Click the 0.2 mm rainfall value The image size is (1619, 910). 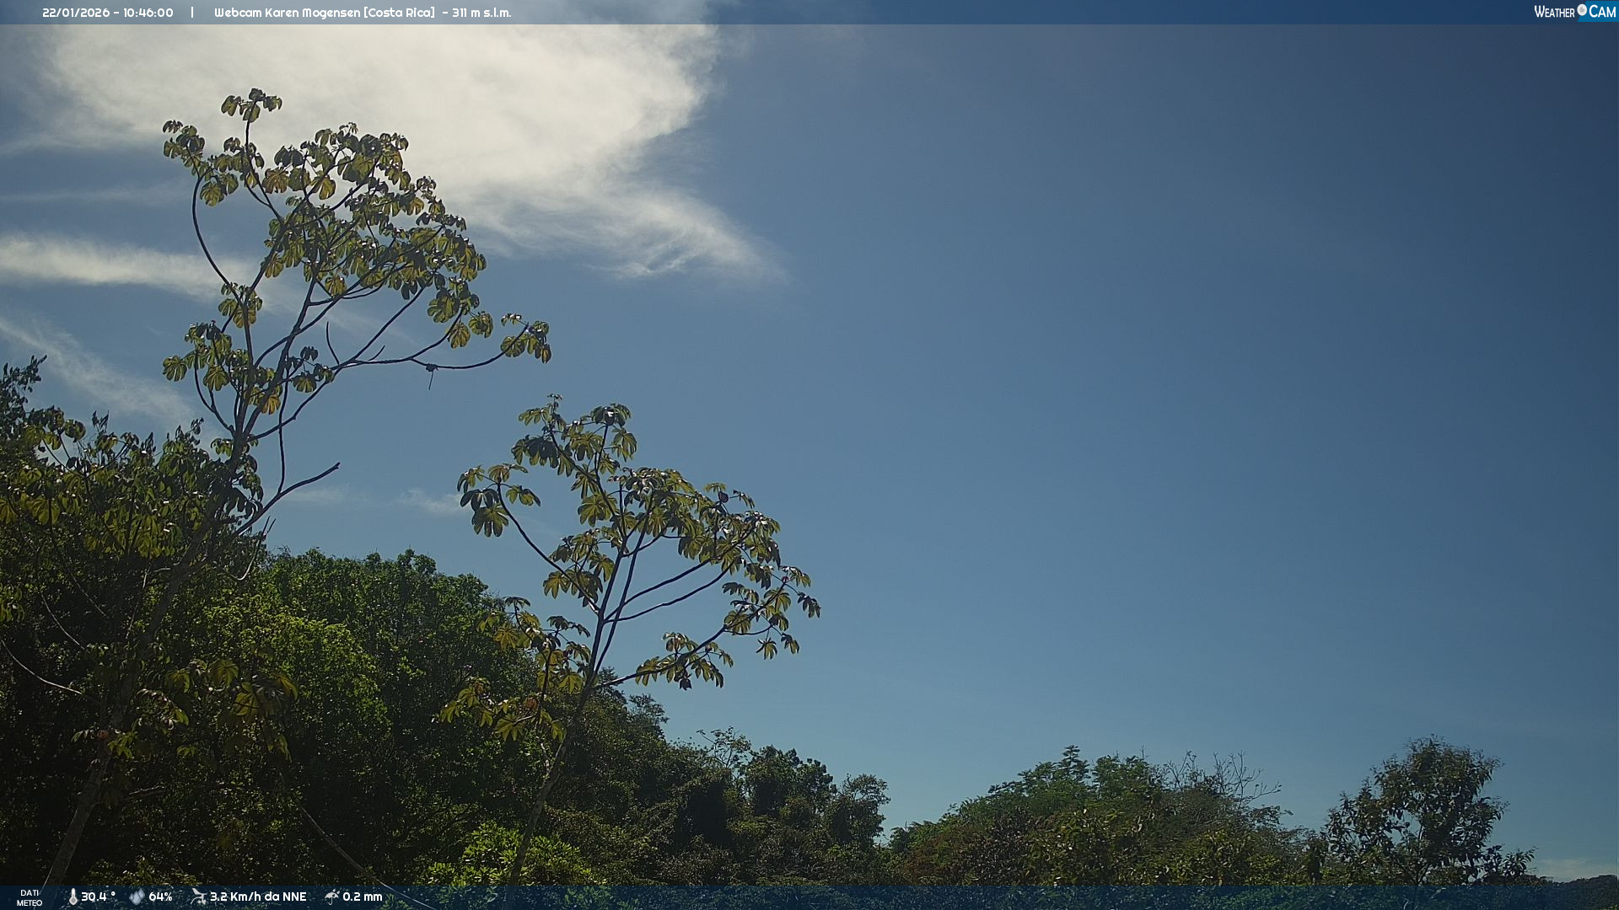coord(363,897)
